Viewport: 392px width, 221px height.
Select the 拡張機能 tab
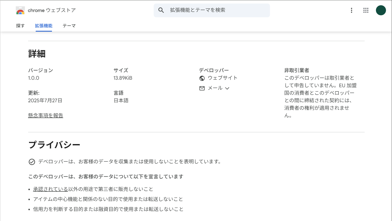tap(44, 26)
